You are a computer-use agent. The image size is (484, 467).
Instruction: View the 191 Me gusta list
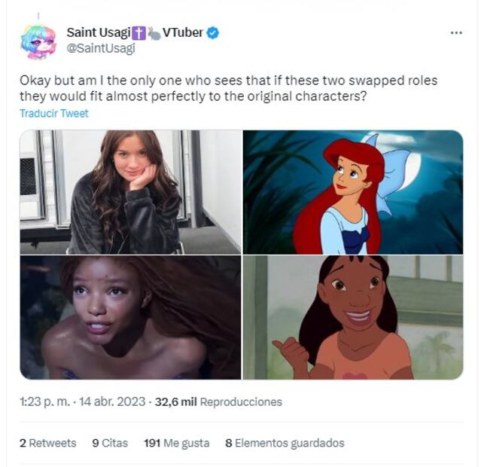click(x=176, y=443)
